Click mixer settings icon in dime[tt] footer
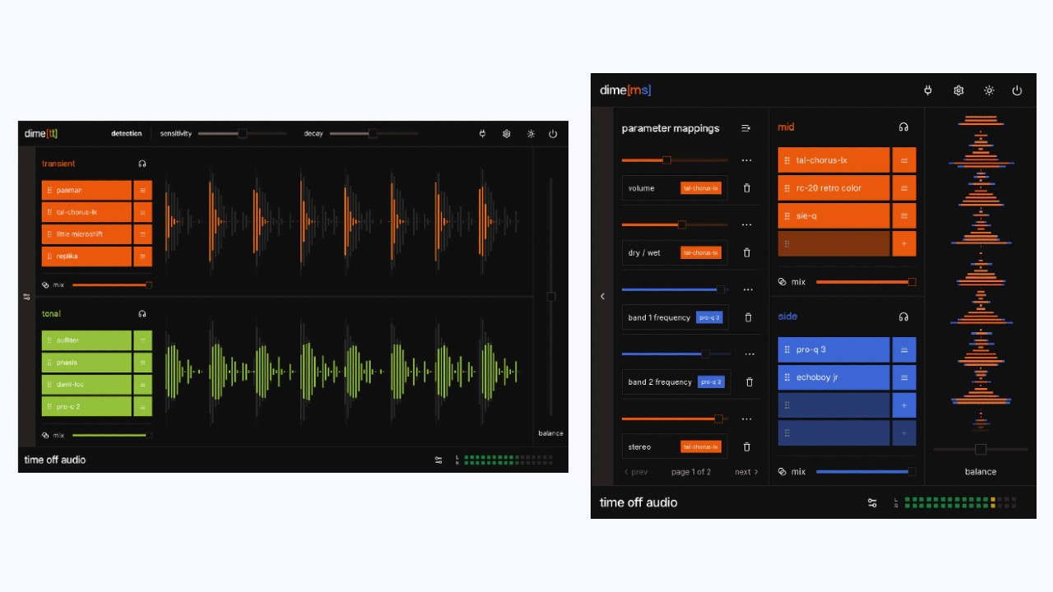The image size is (1053, 592). pos(438,460)
